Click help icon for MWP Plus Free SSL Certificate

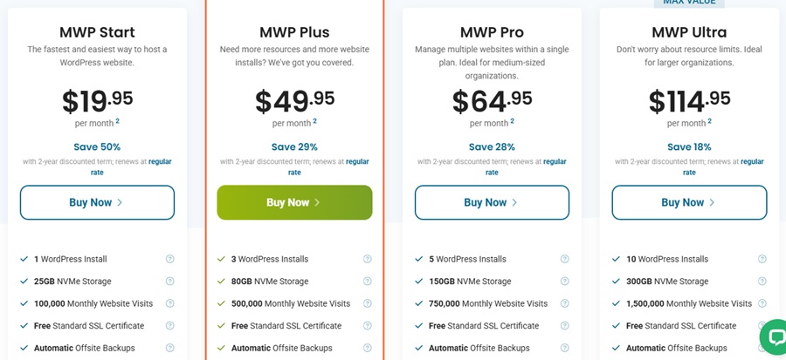[368, 326]
